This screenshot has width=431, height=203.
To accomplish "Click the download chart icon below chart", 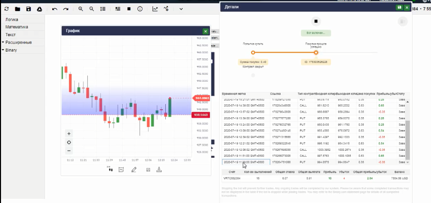I will point(159,170).
